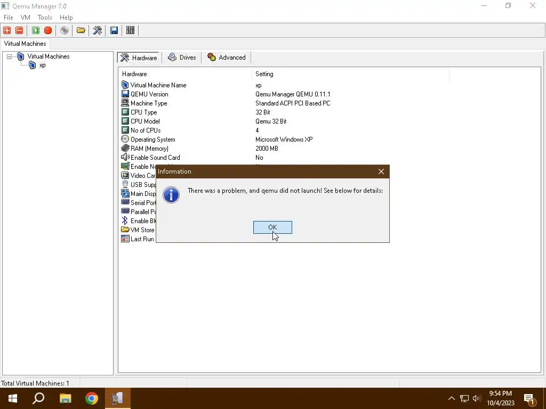Click 'Qemu Manager QEMU 0.11.1' setting value
The width and height of the screenshot is (546, 409).
coord(293,94)
